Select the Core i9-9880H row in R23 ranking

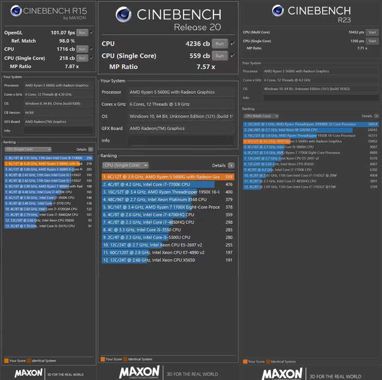pyautogui.click(x=311, y=147)
